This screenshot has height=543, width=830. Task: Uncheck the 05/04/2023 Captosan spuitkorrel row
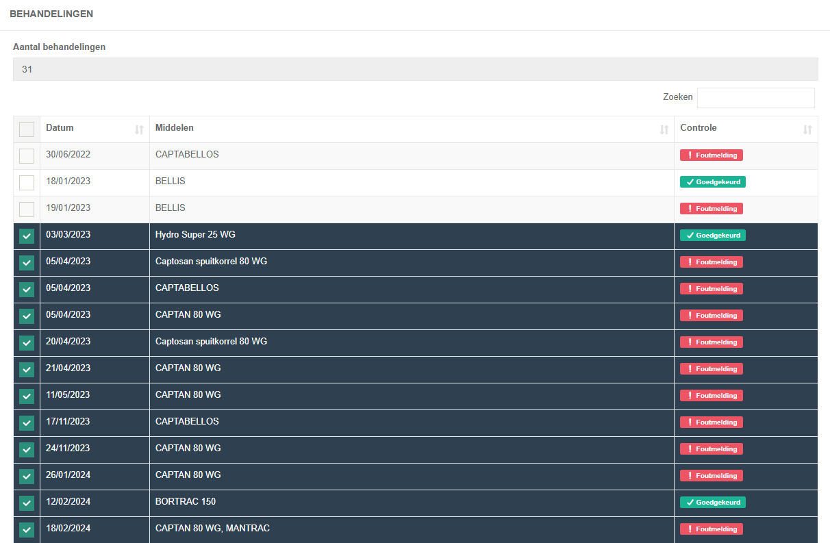(x=27, y=263)
